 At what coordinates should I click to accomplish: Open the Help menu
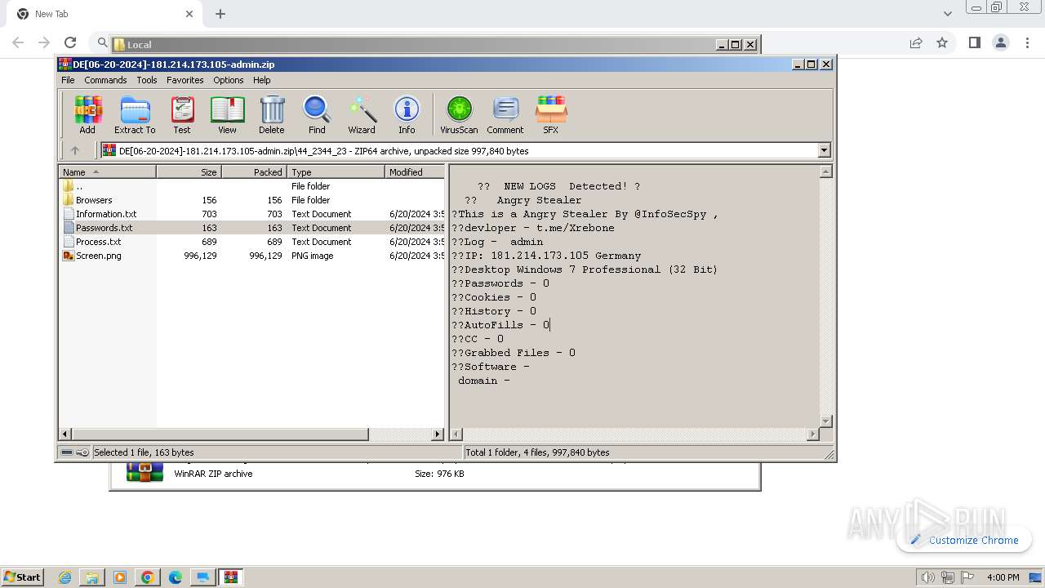[x=262, y=80]
